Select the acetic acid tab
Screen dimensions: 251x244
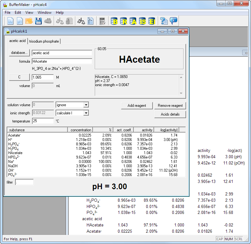click(17, 41)
